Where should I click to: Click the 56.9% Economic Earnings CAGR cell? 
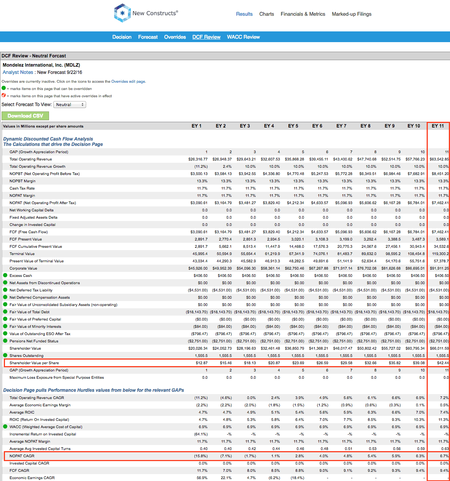click(x=202, y=478)
